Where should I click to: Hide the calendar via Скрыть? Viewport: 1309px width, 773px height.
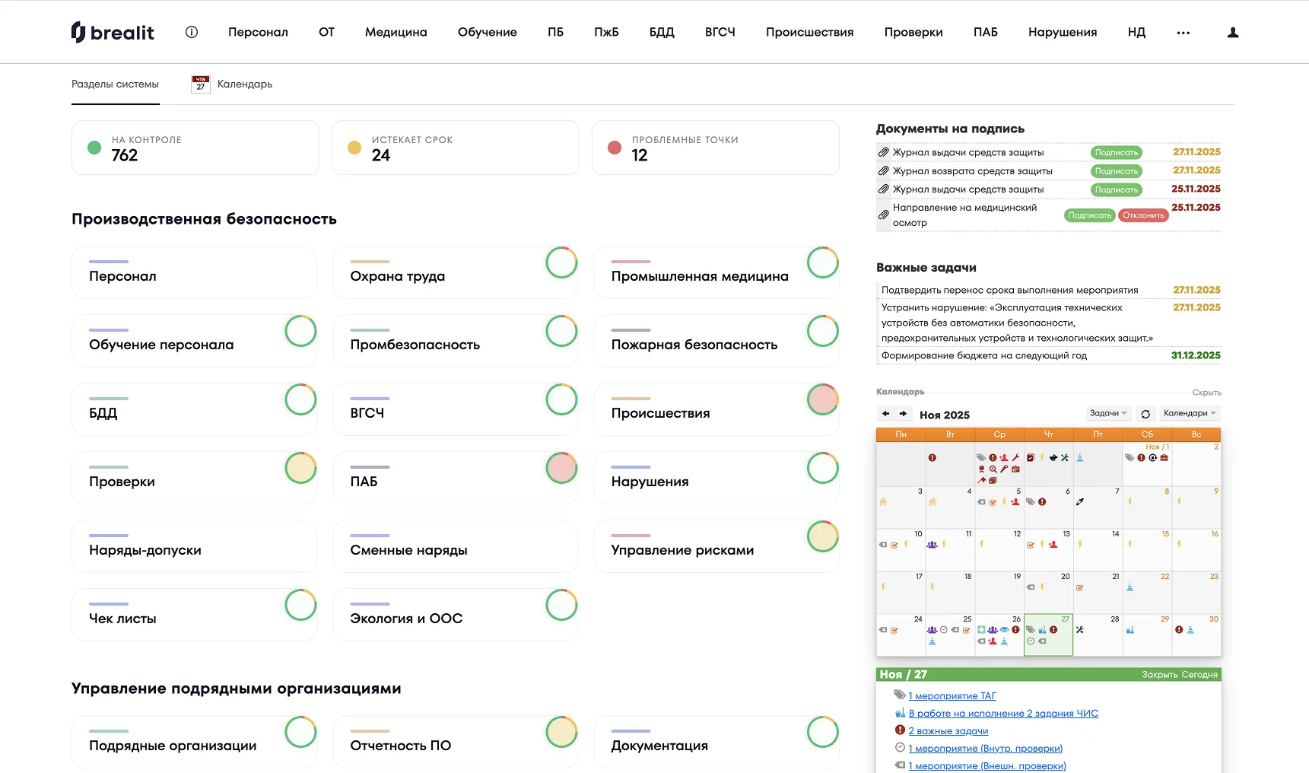[1206, 393]
